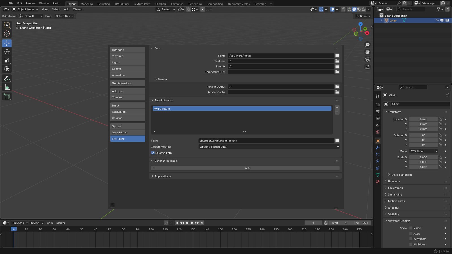452x254 pixels.
Task: Open the Object Mode dropdown
Action: point(25,9)
